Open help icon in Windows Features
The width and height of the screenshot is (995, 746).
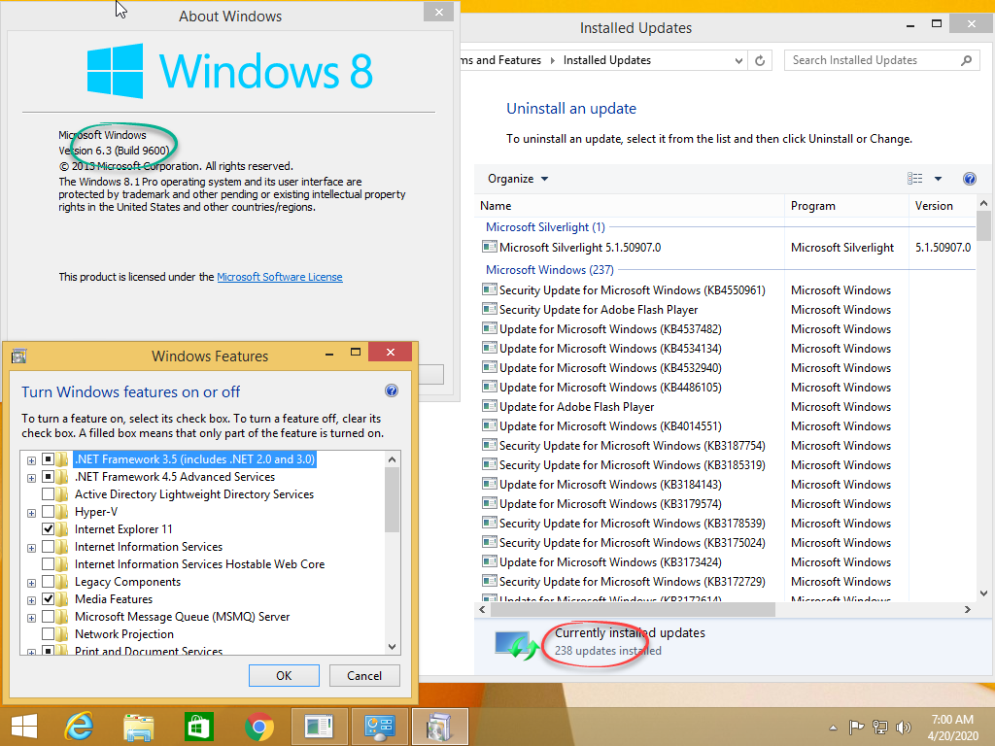click(392, 390)
